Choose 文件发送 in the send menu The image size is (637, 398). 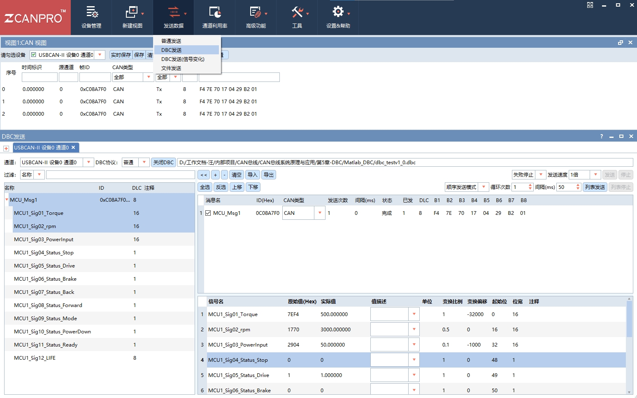click(x=171, y=68)
